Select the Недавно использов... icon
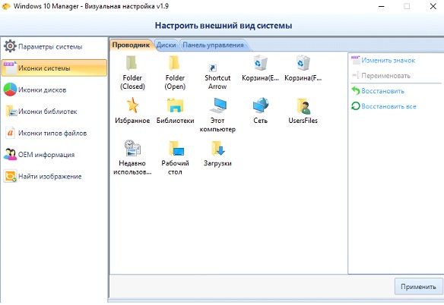Screen dimensions: 444x305 click(x=132, y=158)
